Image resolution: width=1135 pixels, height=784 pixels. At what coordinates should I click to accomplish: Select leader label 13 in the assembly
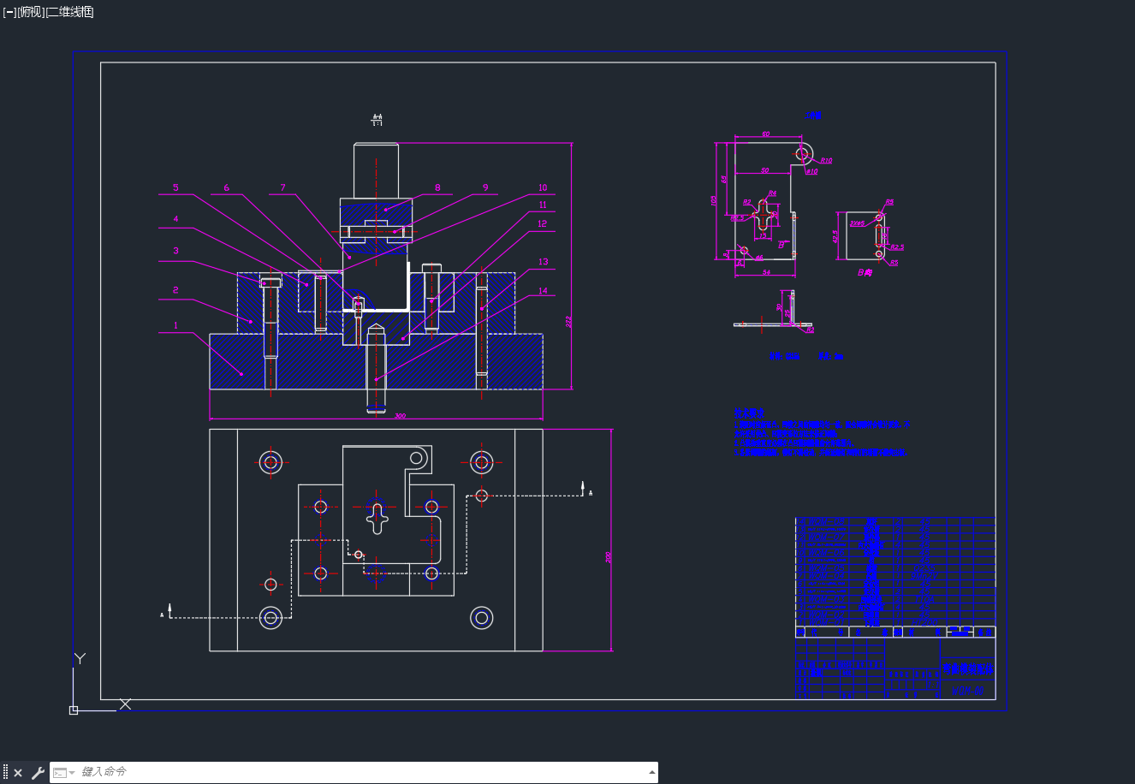coord(543,263)
